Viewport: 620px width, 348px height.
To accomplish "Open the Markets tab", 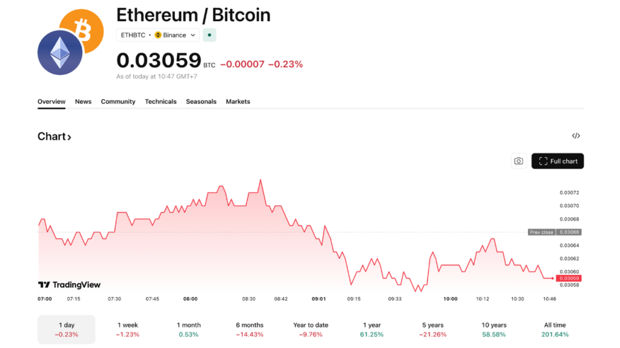I will [x=237, y=101].
